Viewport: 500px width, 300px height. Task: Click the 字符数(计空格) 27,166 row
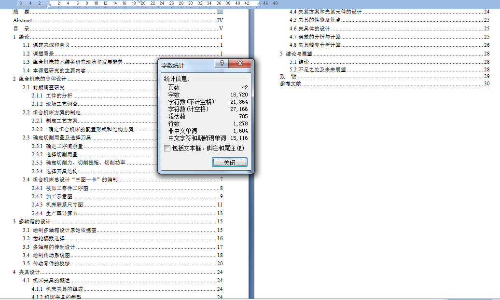[208, 109]
